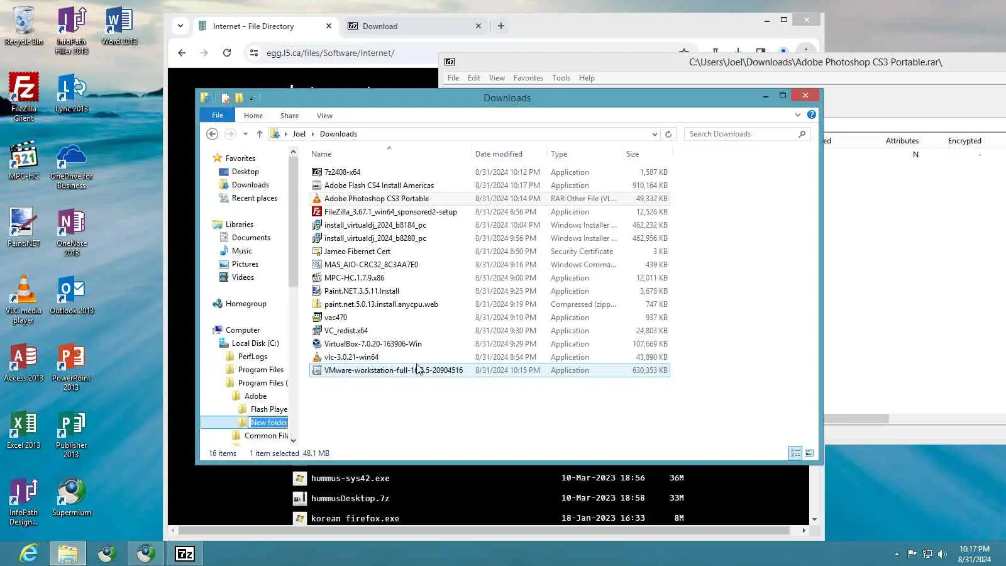Open the File tab in Explorer
The height and width of the screenshot is (566, 1006).
[x=218, y=115]
